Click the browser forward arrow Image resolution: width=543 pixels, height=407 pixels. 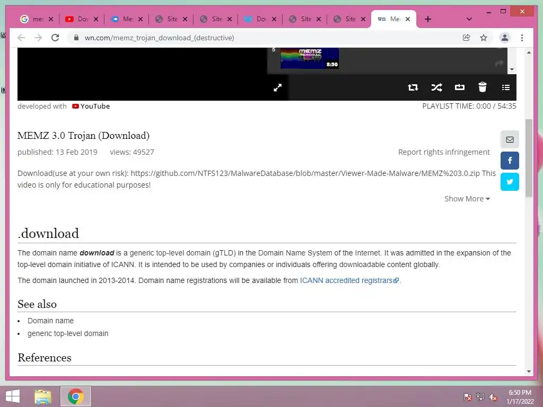click(38, 38)
